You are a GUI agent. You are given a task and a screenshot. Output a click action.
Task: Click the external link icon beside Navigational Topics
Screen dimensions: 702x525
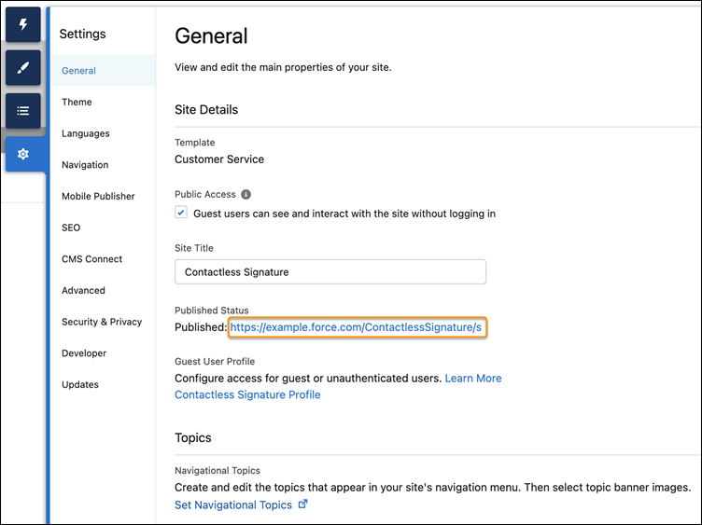point(303,504)
